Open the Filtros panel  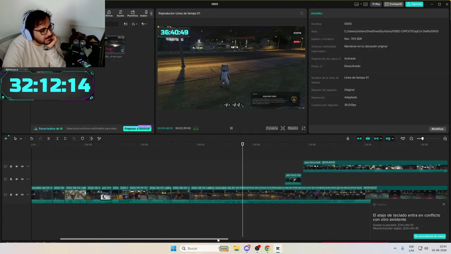109,13
